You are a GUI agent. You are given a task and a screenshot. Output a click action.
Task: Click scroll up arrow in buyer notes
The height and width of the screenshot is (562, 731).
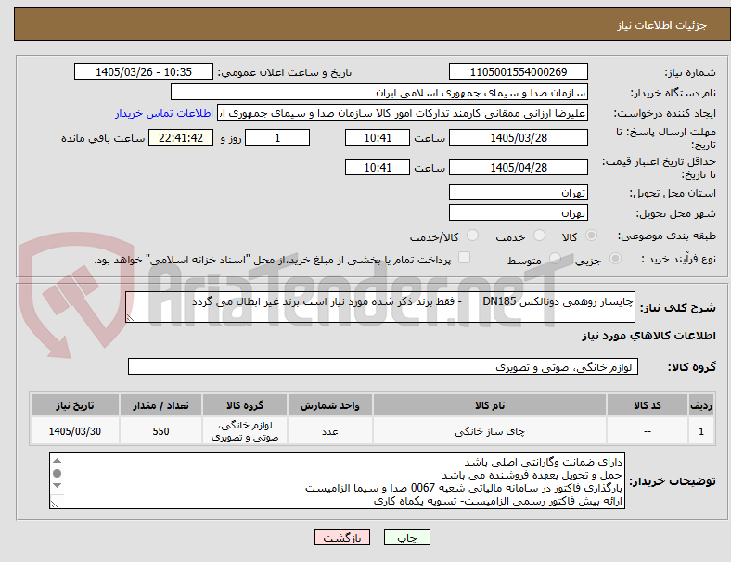(x=57, y=461)
